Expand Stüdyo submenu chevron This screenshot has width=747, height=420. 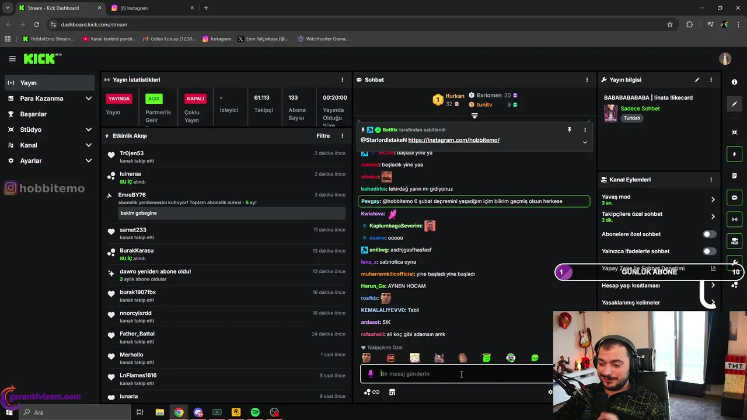coord(89,129)
